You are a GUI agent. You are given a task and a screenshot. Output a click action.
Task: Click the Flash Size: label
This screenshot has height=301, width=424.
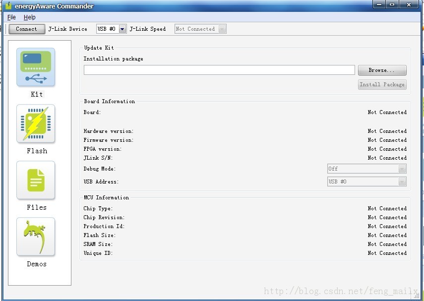pos(100,235)
